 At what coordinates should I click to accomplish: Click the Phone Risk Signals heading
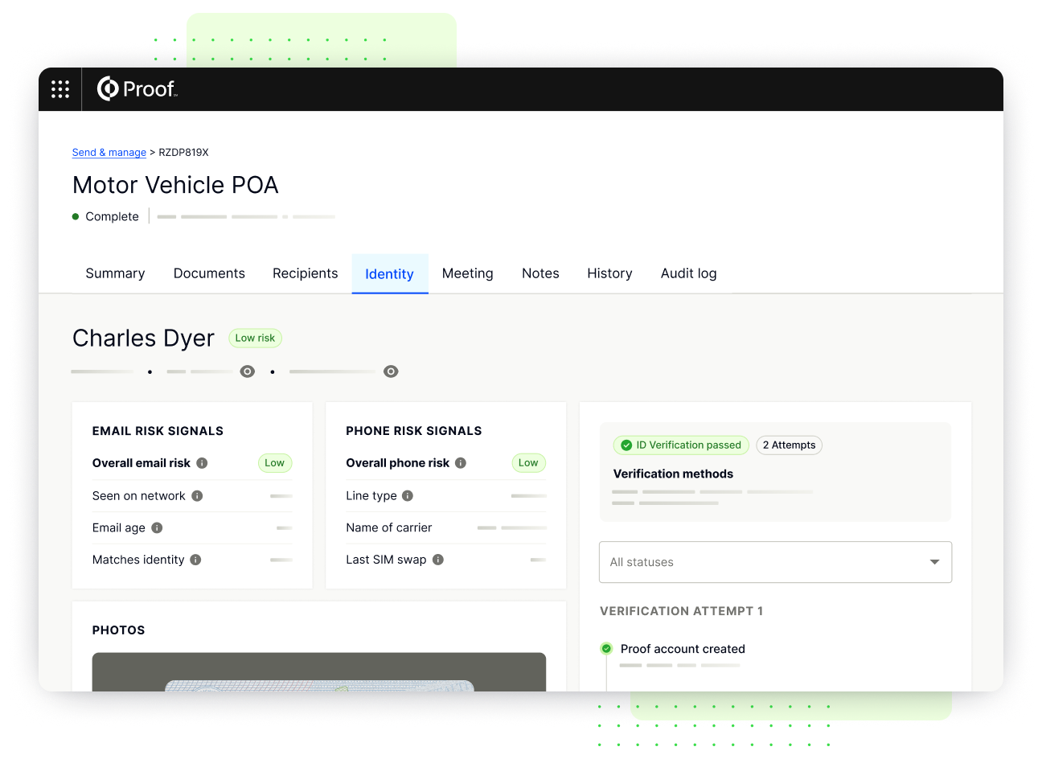[414, 431]
